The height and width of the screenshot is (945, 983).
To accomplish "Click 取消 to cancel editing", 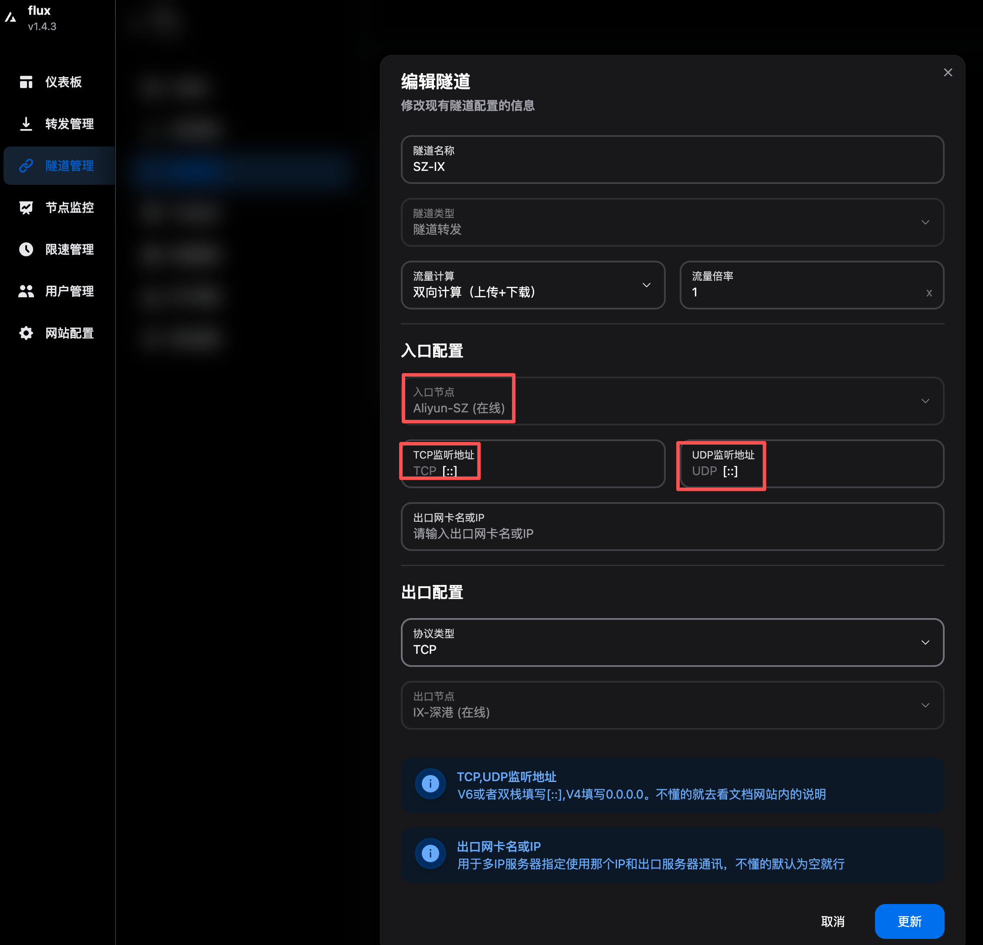I will tap(833, 921).
